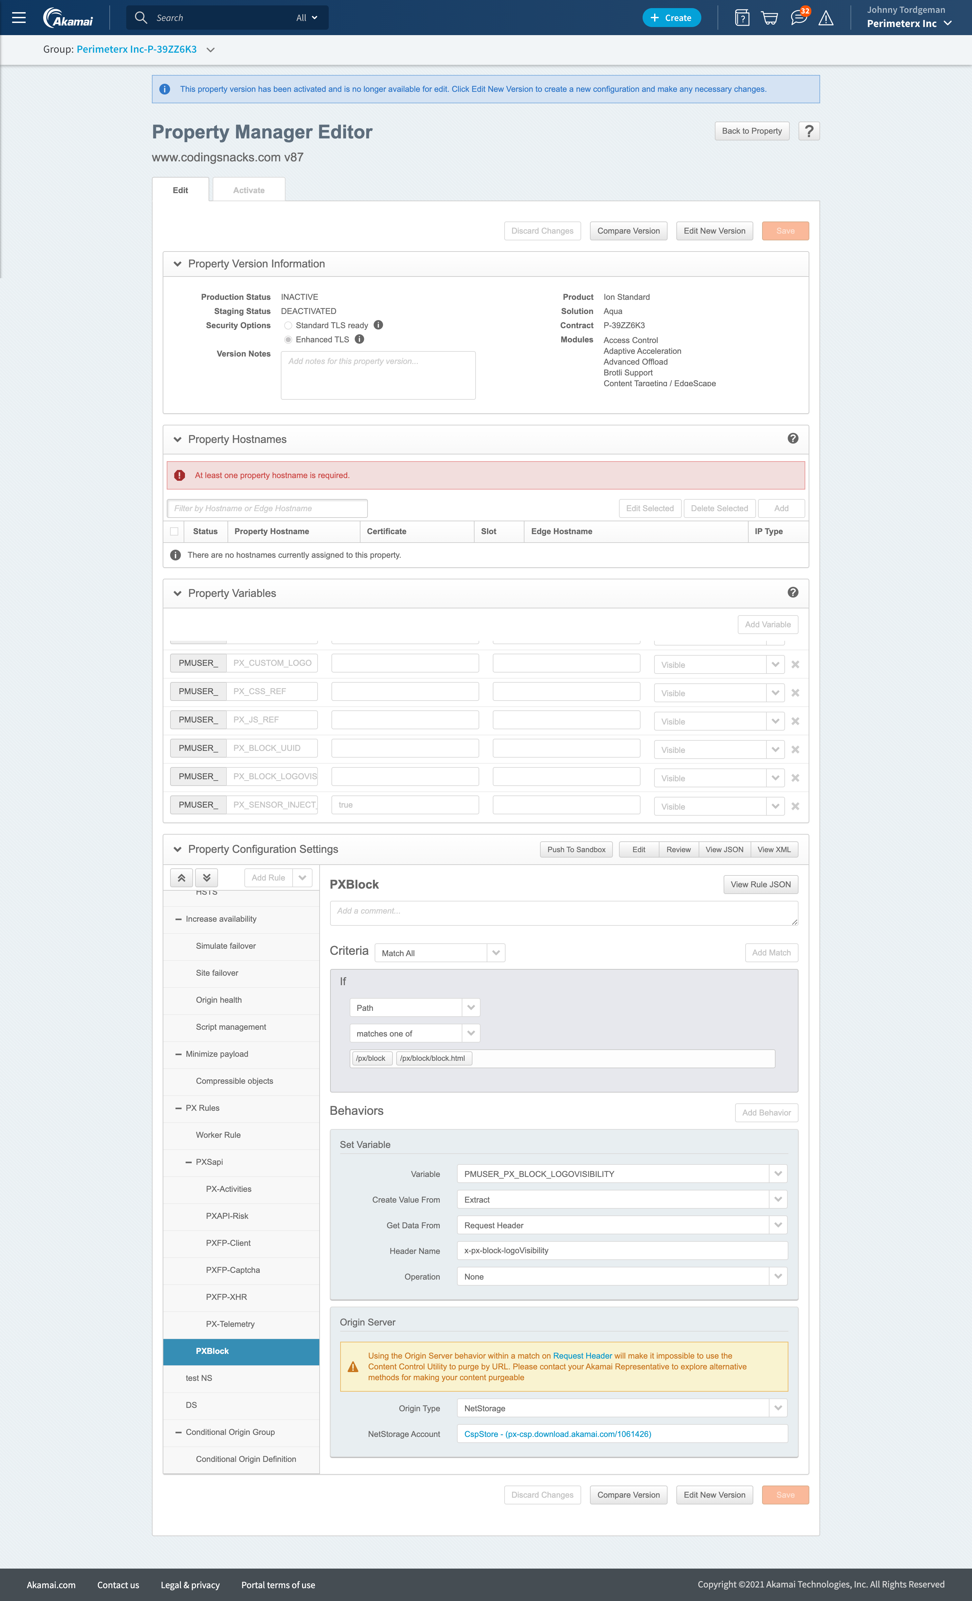Image resolution: width=972 pixels, height=1601 pixels.
Task: Click info icon next to Enhanced TLS
Action: tap(359, 339)
